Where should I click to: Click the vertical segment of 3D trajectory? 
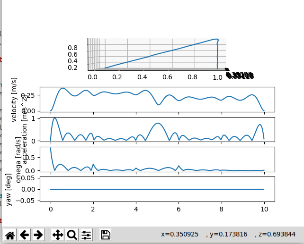pyautogui.click(x=217, y=54)
